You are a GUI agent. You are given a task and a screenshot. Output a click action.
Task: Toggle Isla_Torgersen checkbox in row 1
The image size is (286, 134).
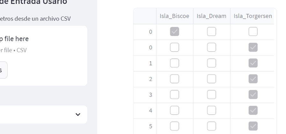click(253, 63)
